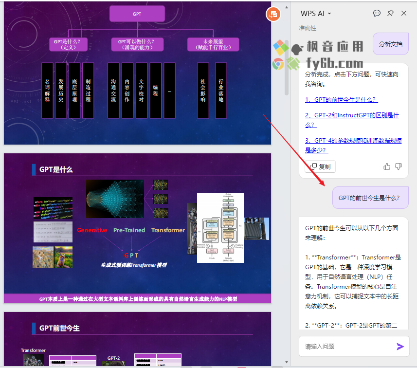This screenshot has height=368, width=417.
Task: Click the document vertical scrollbar thumb
Action: [287, 67]
